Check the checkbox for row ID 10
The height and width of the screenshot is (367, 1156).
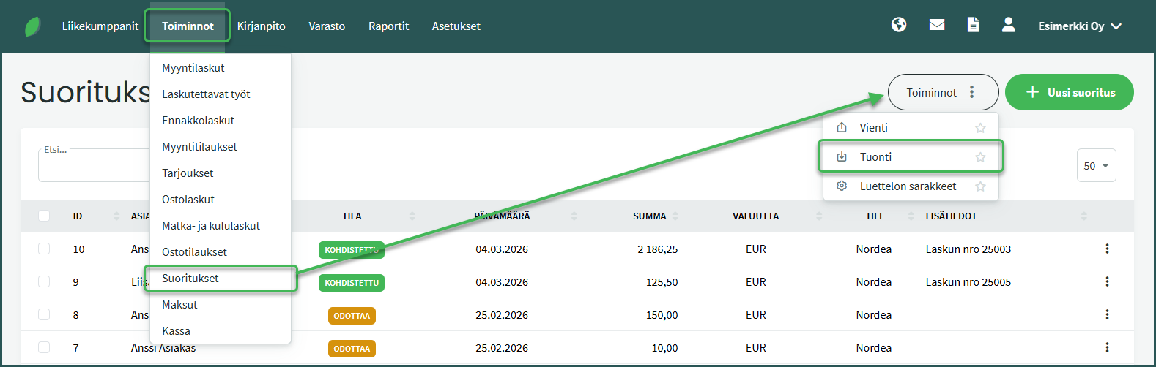44,249
